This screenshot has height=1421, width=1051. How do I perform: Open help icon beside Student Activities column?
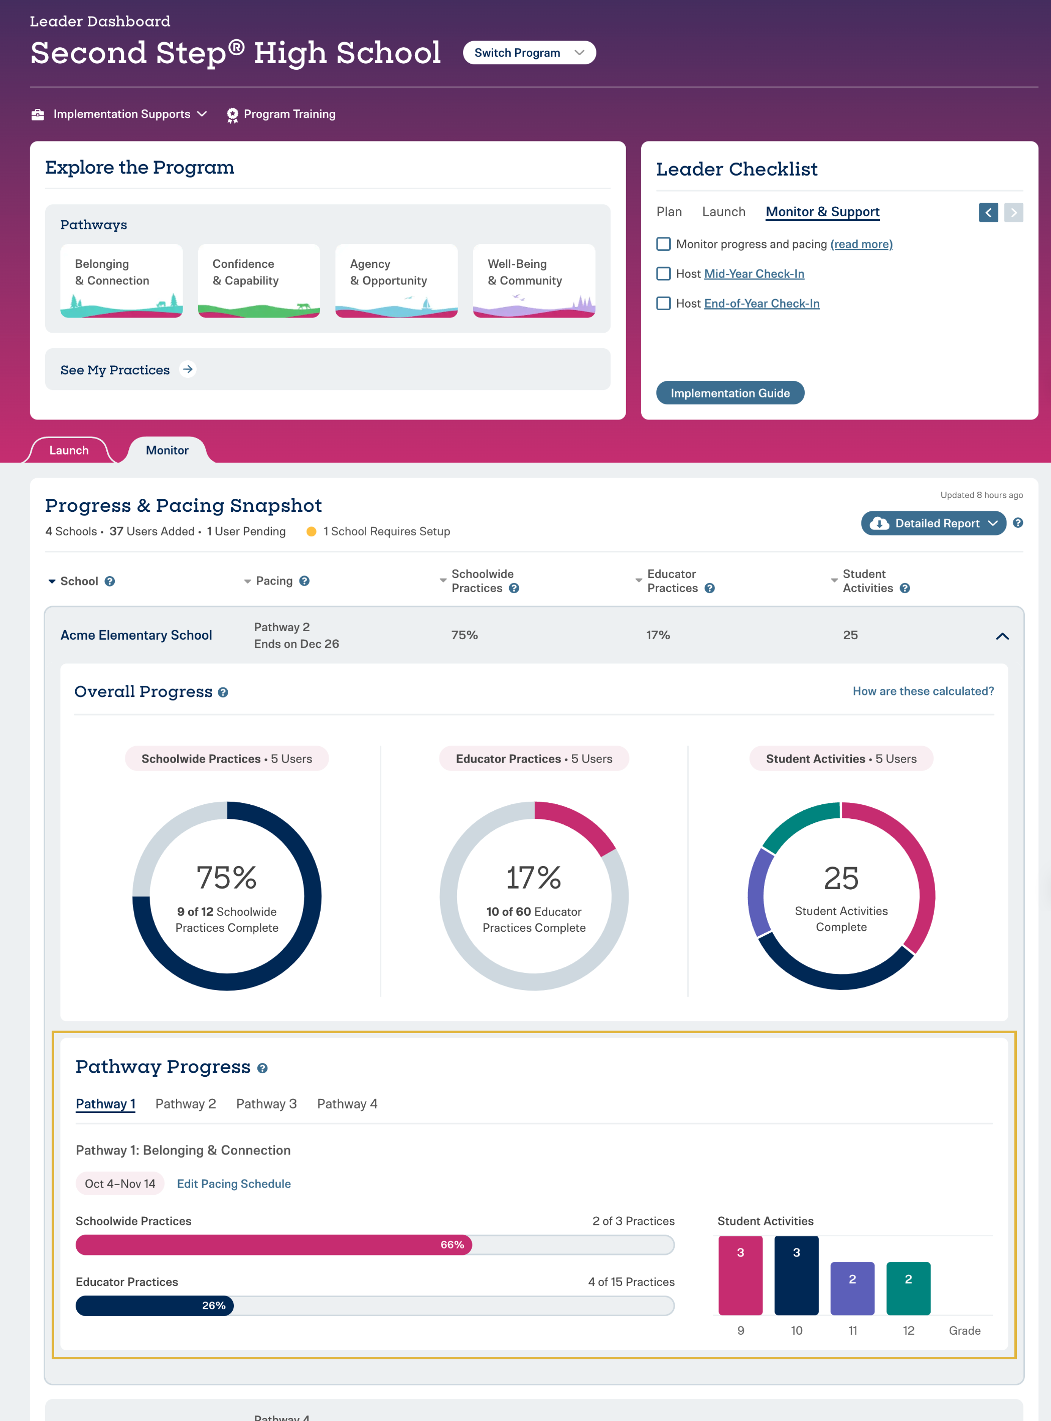[905, 588]
